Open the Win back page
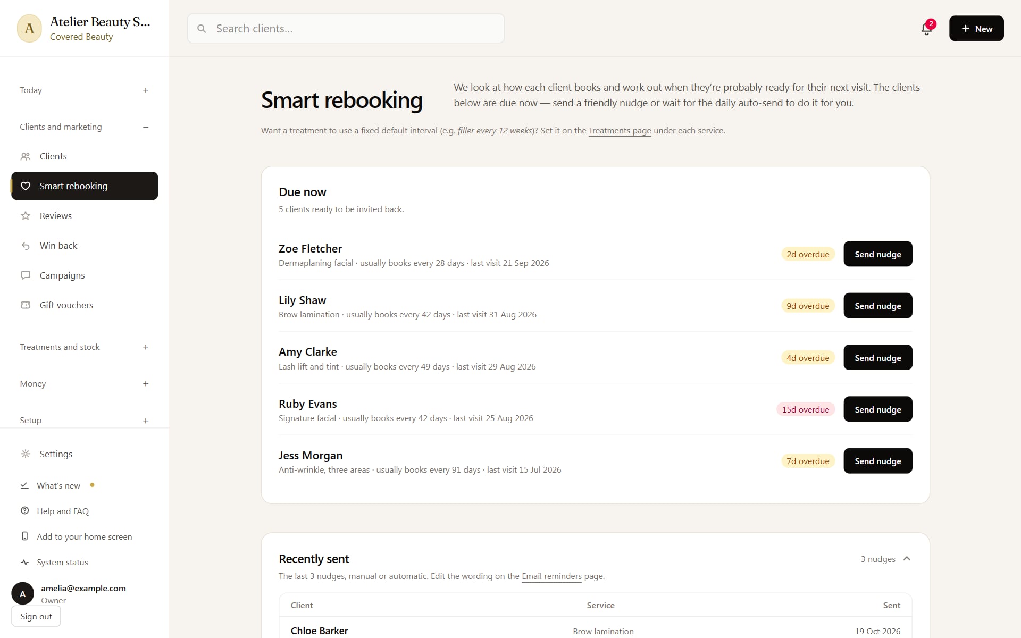The height and width of the screenshot is (638, 1021). 85,246
